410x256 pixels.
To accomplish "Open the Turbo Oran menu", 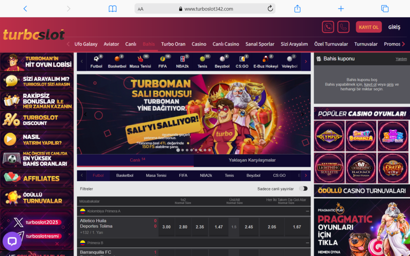I will (x=173, y=44).
